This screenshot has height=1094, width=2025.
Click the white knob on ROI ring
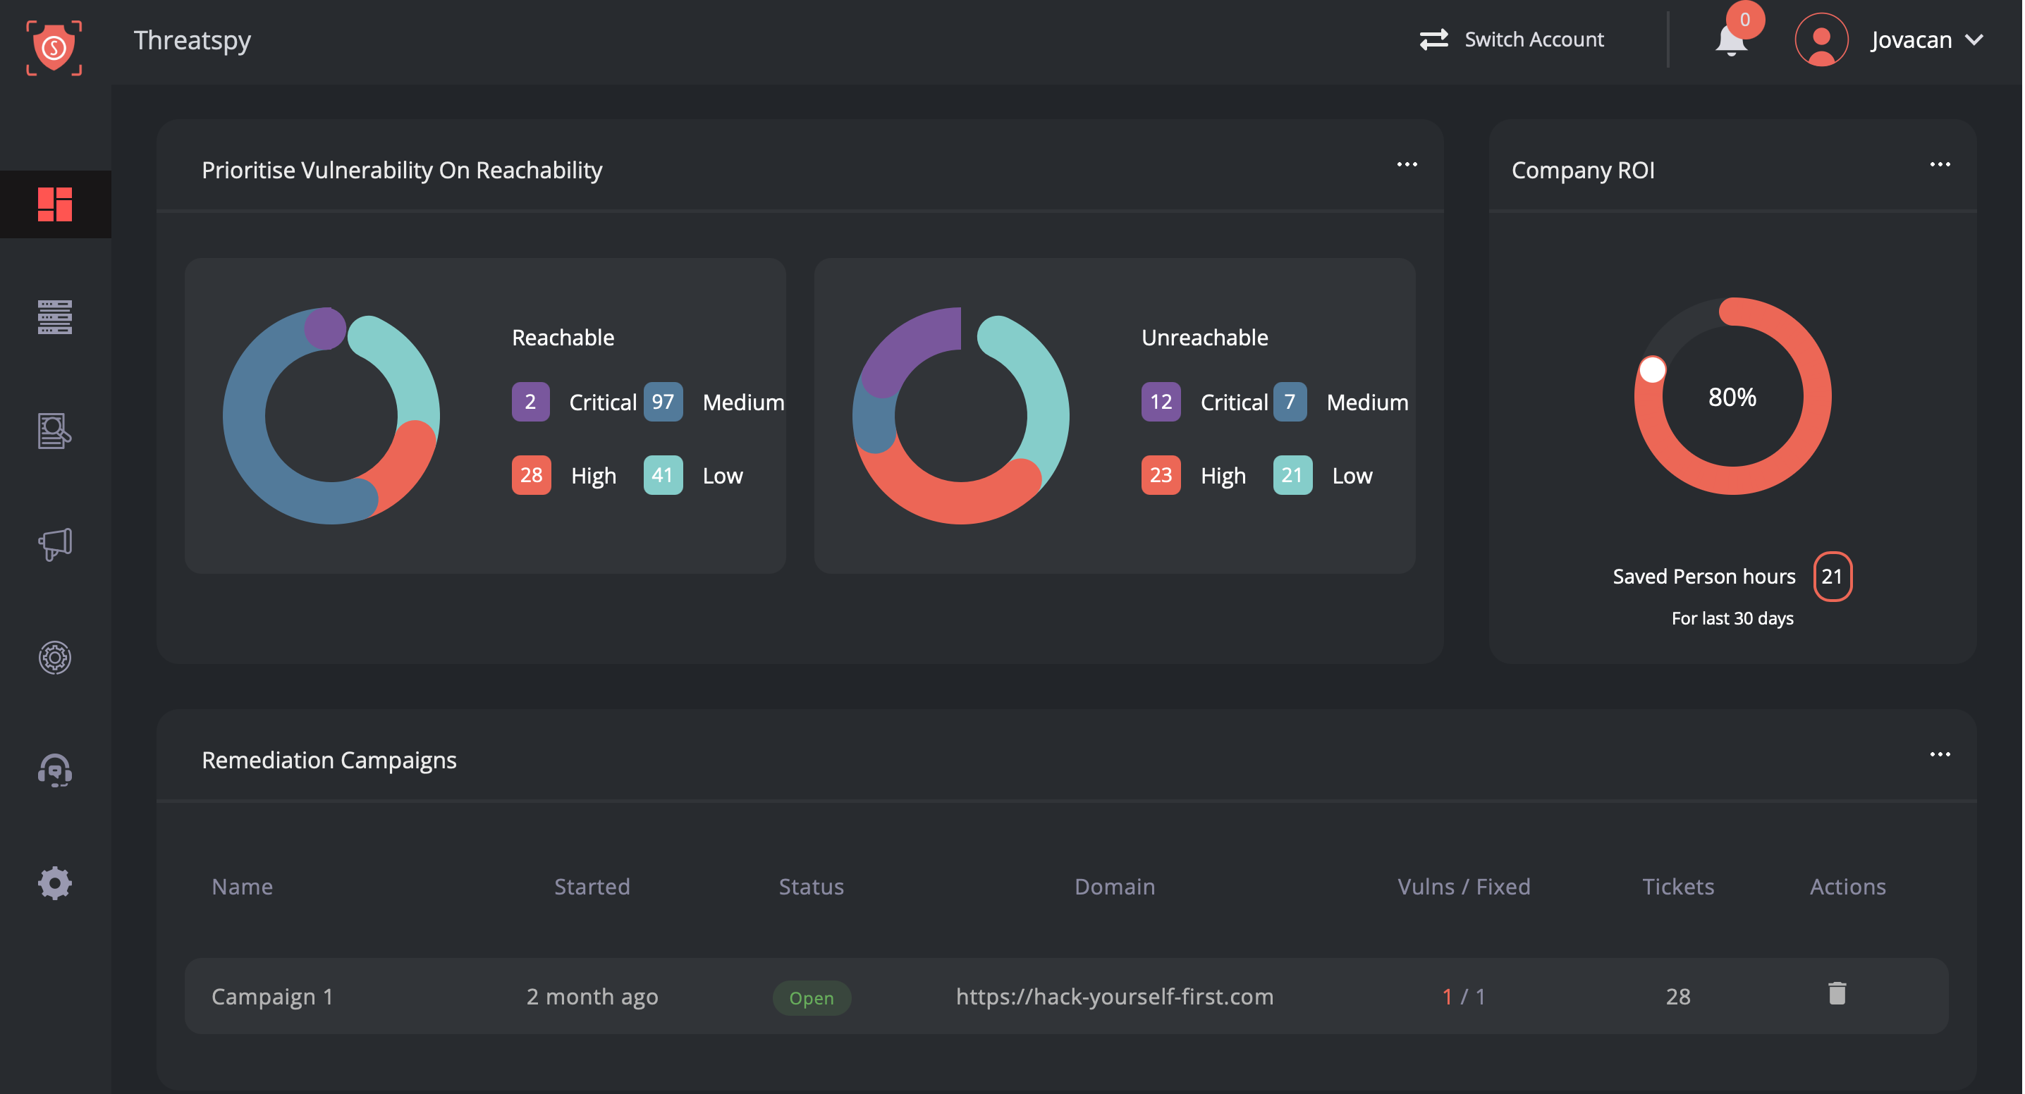click(1651, 369)
